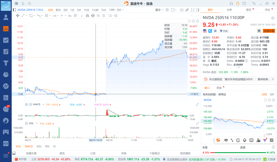Viewport: 277px width, 162px height.
Task: Open MACD indicator settings gear
Action: (x=26, y=105)
